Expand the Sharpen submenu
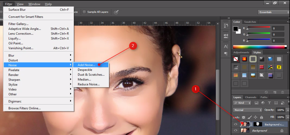The image size is (290, 135). click(38, 80)
